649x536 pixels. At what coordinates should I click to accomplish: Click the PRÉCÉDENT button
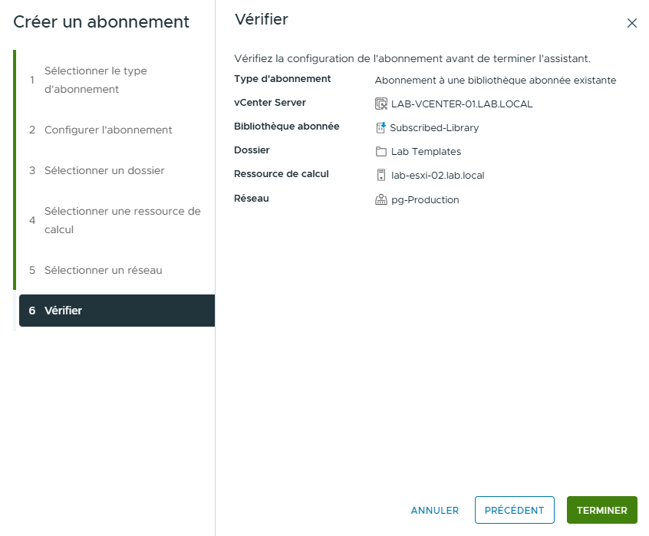tap(514, 510)
